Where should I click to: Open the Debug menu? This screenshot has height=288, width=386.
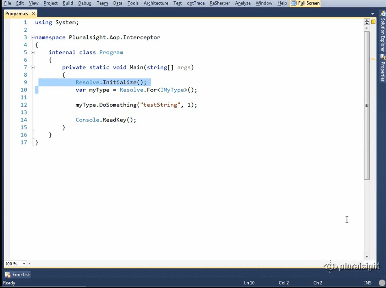85,3
